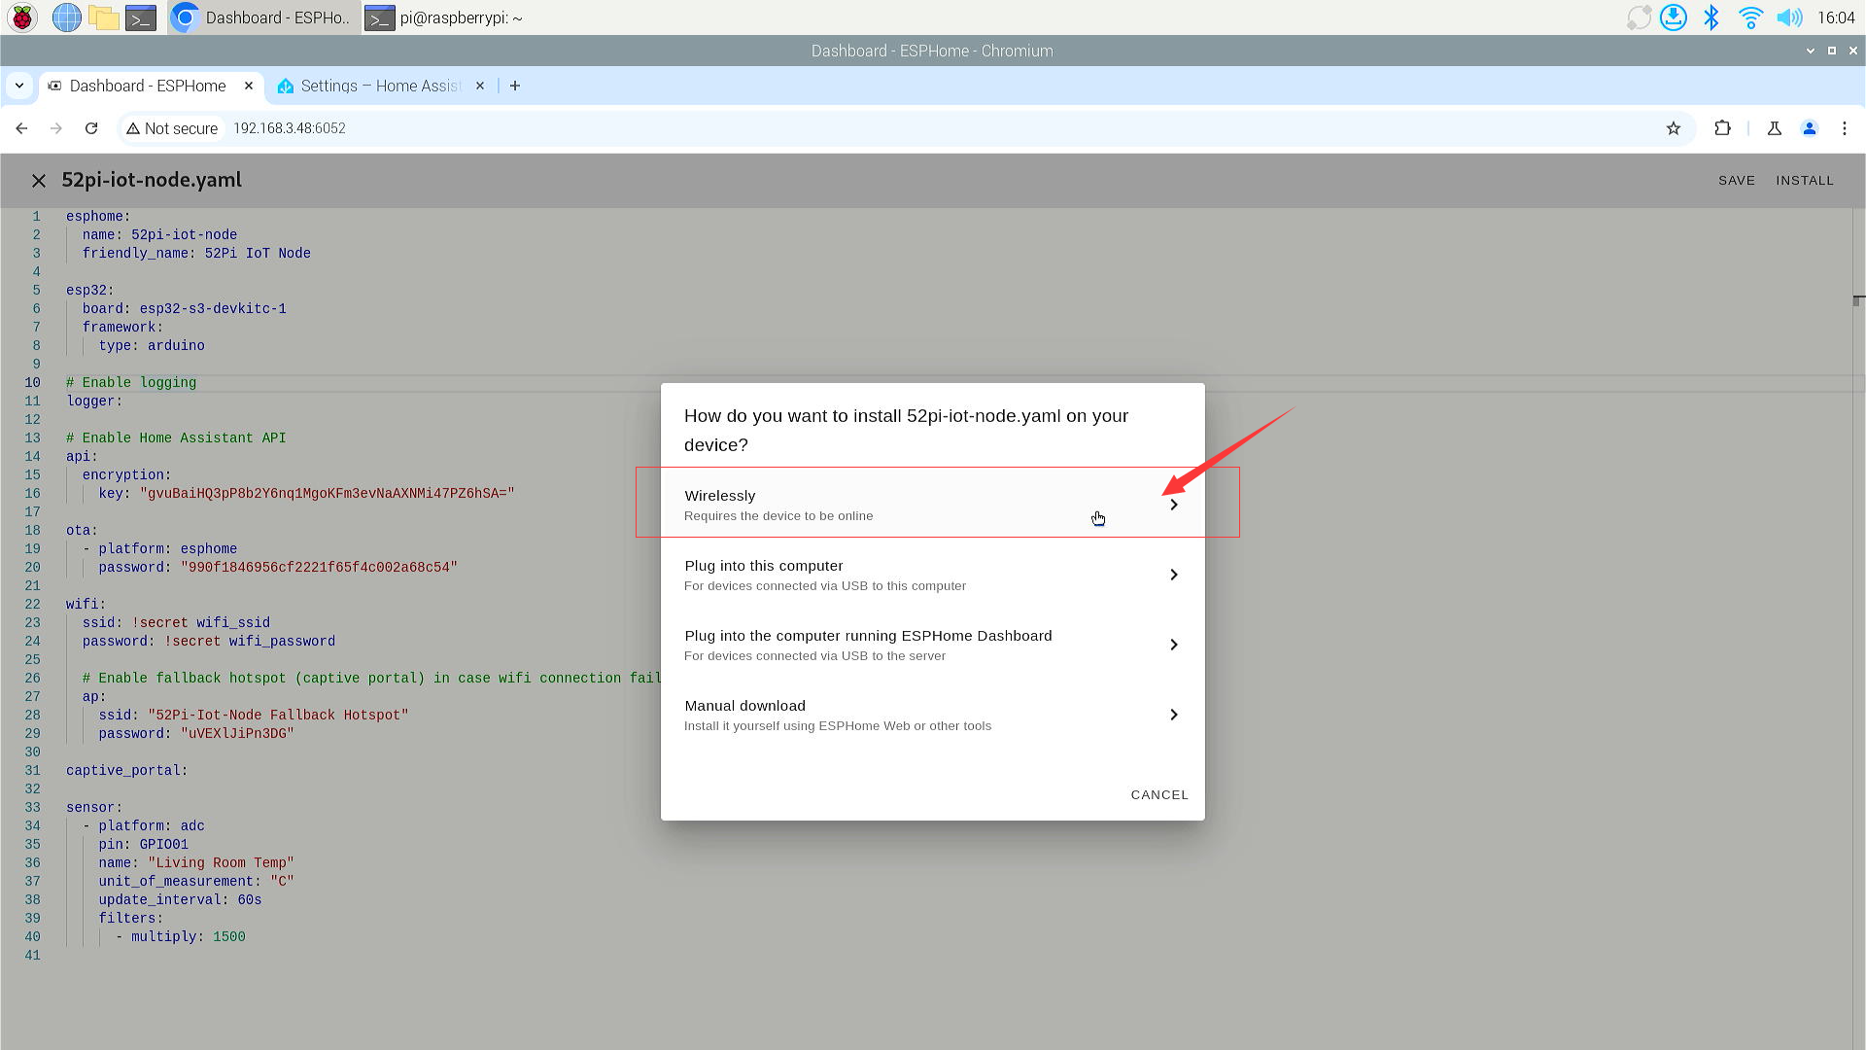Close the 52pi-iot-node.yaml editor

(39, 181)
